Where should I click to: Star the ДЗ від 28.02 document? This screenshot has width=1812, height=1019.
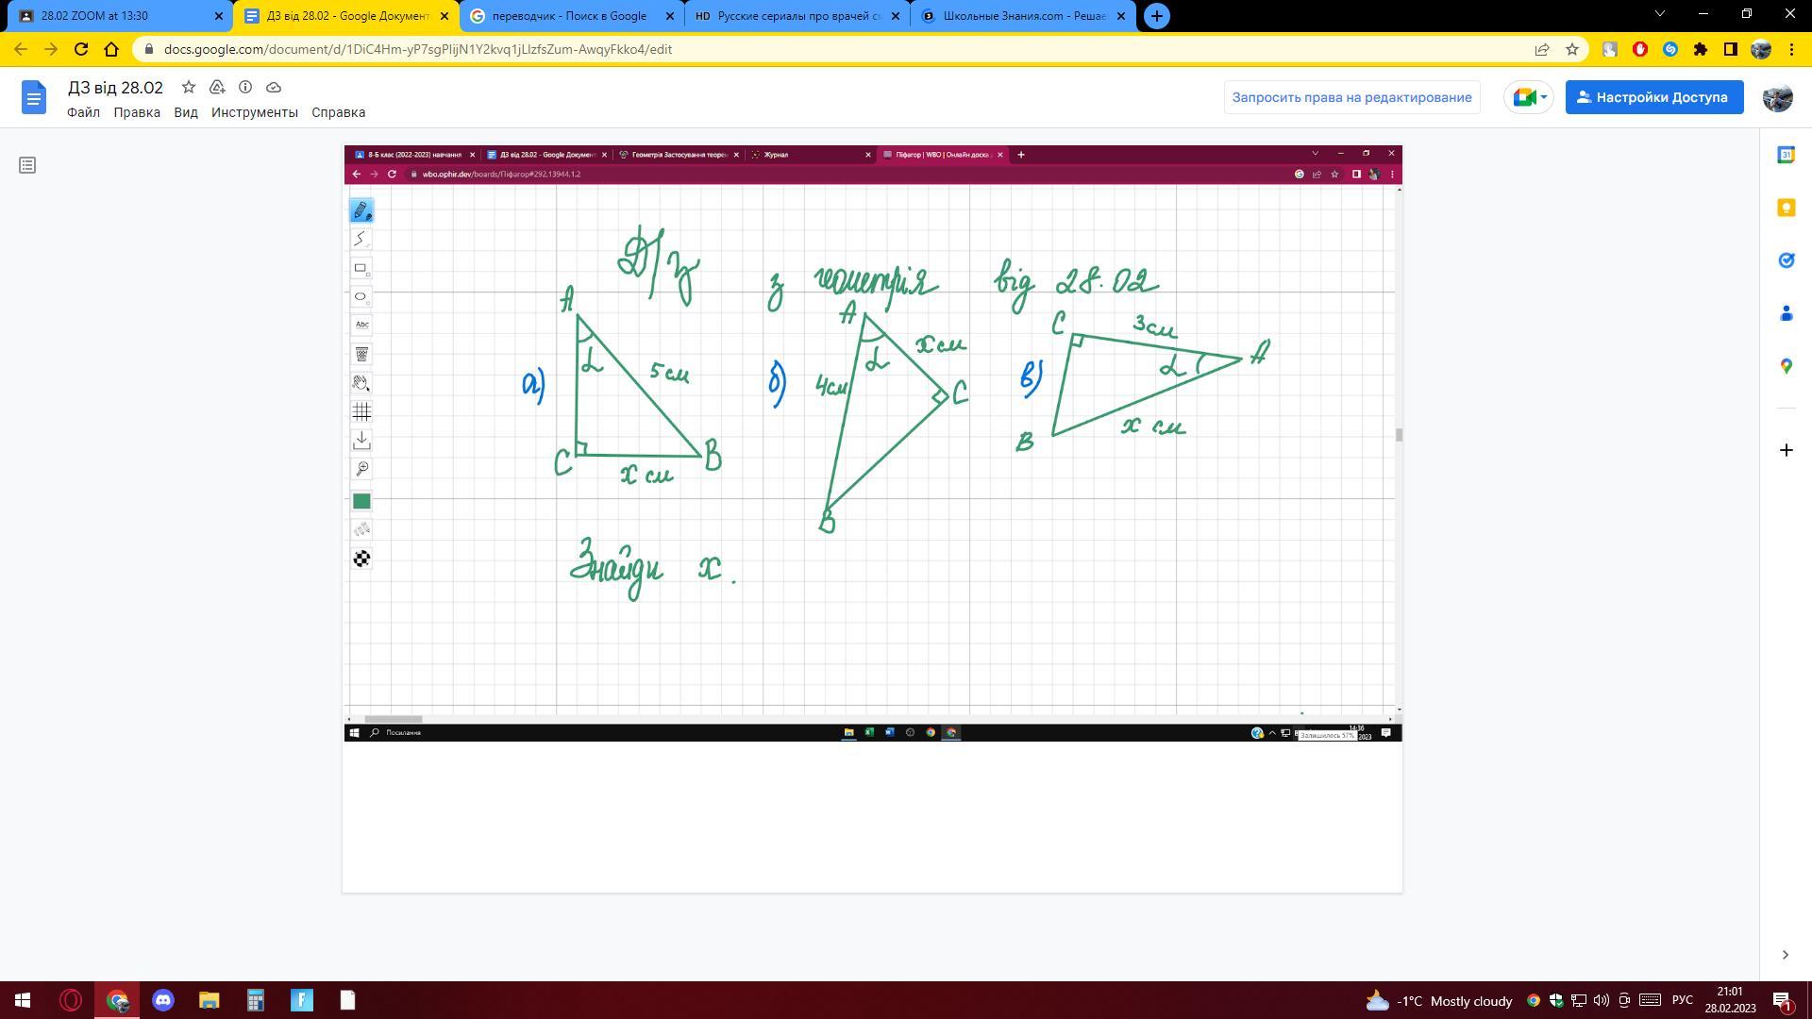(189, 87)
